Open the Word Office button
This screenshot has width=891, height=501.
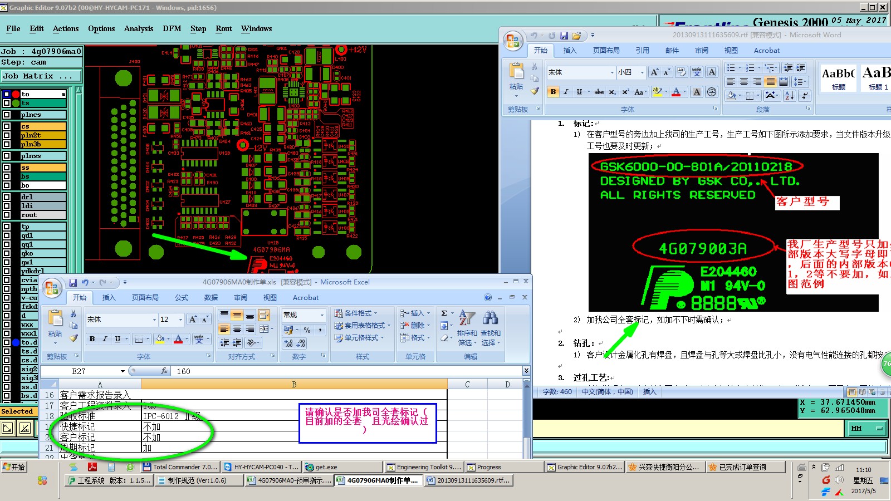pos(513,41)
